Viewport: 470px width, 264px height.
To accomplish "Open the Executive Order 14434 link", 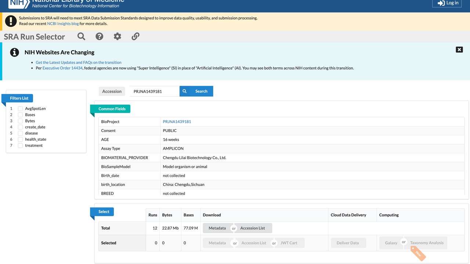I will click(62, 68).
